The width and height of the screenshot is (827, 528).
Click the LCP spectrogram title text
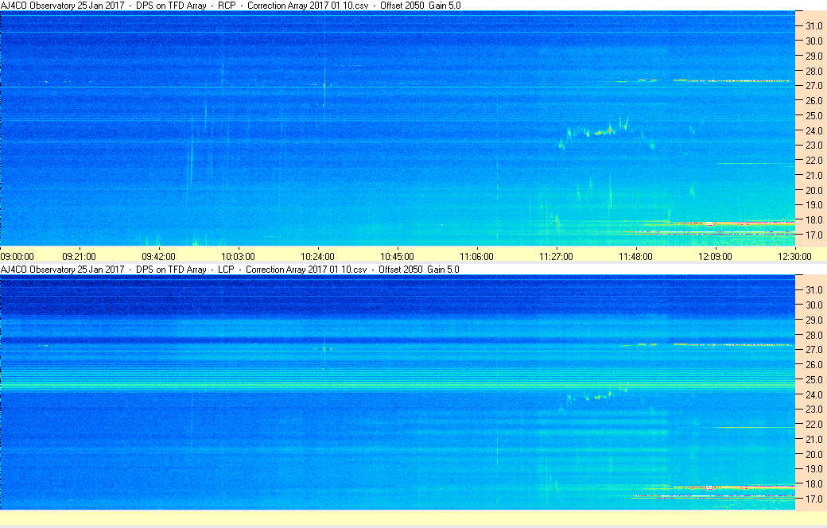(x=230, y=270)
